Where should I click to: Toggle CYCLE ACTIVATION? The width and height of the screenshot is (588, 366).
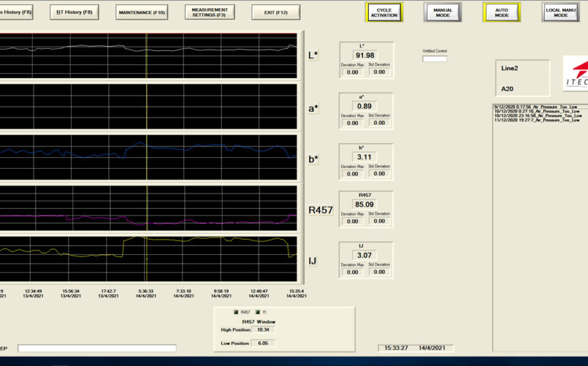click(384, 13)
